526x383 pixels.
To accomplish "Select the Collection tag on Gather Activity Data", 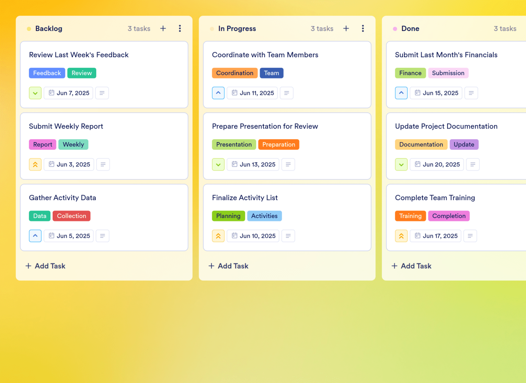I will (x=71, y=216).
